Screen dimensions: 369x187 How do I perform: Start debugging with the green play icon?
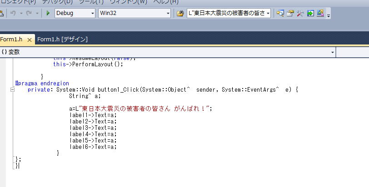point(48,13)
